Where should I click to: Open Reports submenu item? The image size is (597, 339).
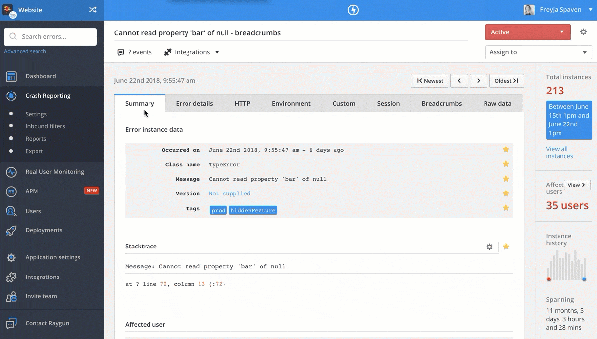36,139
